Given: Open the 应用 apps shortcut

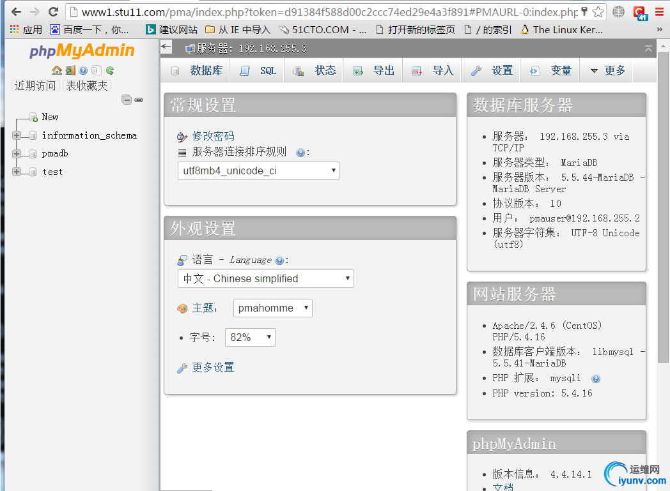Looking at the screenshot, I should 26,29.
